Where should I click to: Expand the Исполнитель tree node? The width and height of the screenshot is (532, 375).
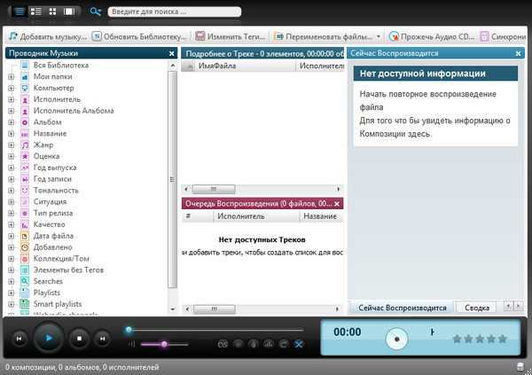point(12,99)
